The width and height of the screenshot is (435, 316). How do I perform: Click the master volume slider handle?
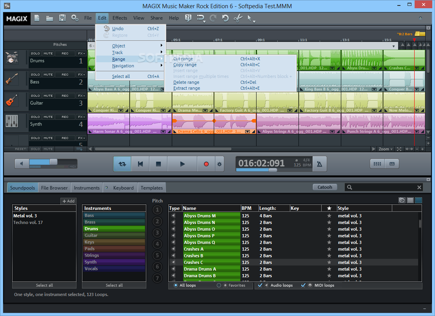[x=54, y=162]
